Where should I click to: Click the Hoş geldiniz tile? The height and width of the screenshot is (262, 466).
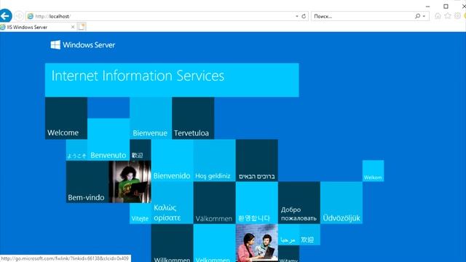214,161
